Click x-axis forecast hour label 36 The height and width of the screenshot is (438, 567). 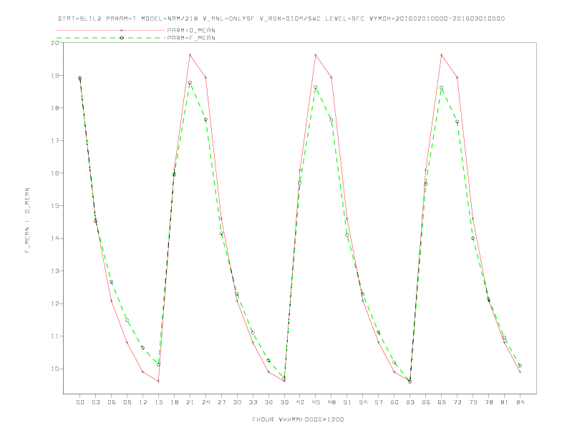point(268,402)
